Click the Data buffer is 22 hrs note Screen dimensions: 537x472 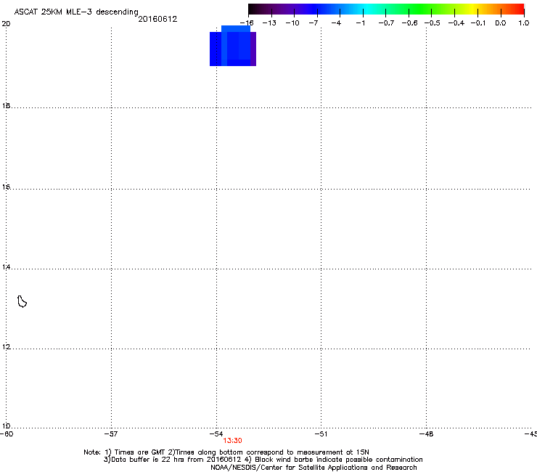tap(263, 460)
